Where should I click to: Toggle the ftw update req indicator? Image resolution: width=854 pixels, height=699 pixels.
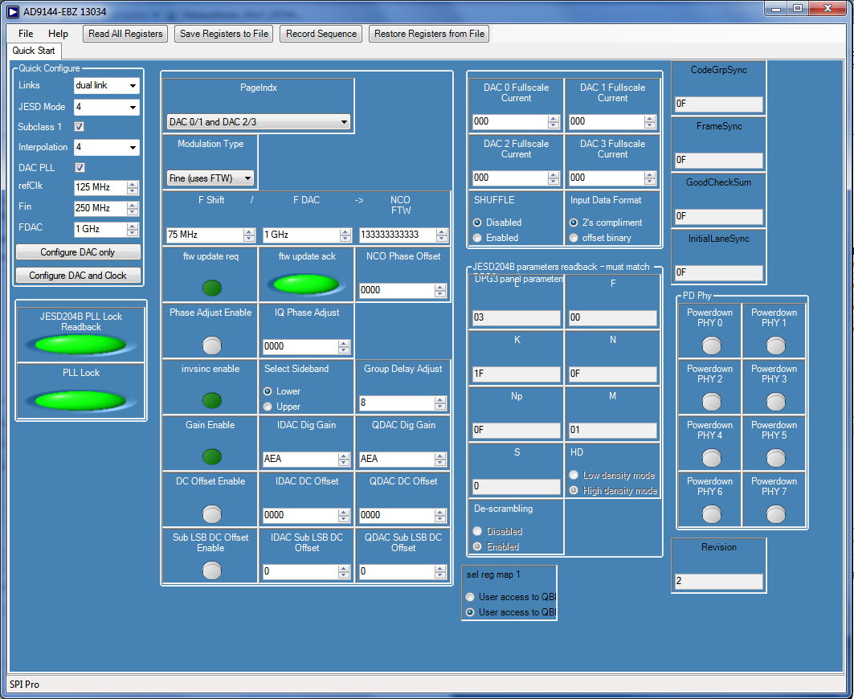(x=211, y=288)
